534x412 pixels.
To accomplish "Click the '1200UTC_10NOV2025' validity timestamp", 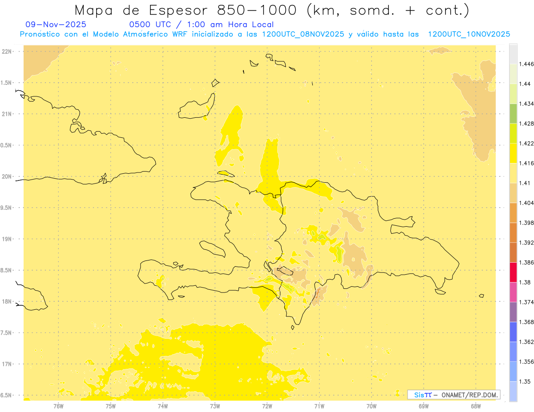I will 469,34.
